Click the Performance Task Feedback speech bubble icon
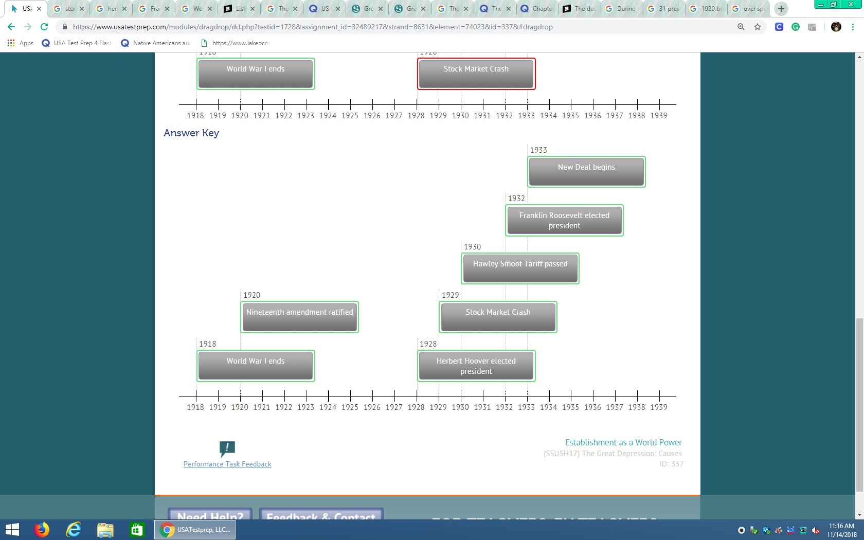This screenshot has height=540, width=864. click(x=227, y=448)
